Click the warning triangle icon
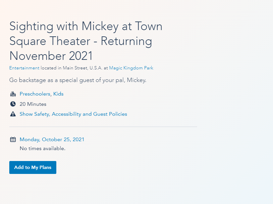Screen dimensions: 273x204 13,114
